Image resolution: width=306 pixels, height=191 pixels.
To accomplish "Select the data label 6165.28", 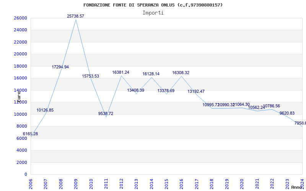I will click(31, 134).
